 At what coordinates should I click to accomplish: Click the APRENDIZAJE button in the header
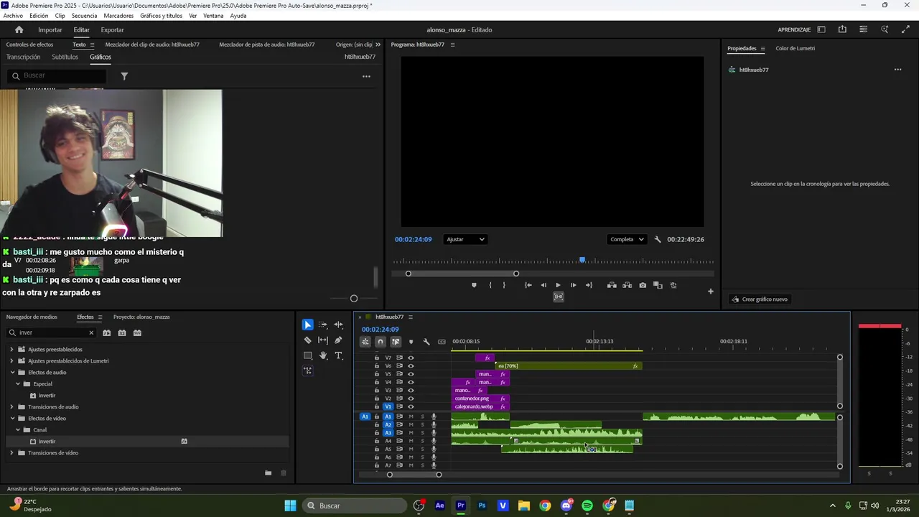(794, 29)
